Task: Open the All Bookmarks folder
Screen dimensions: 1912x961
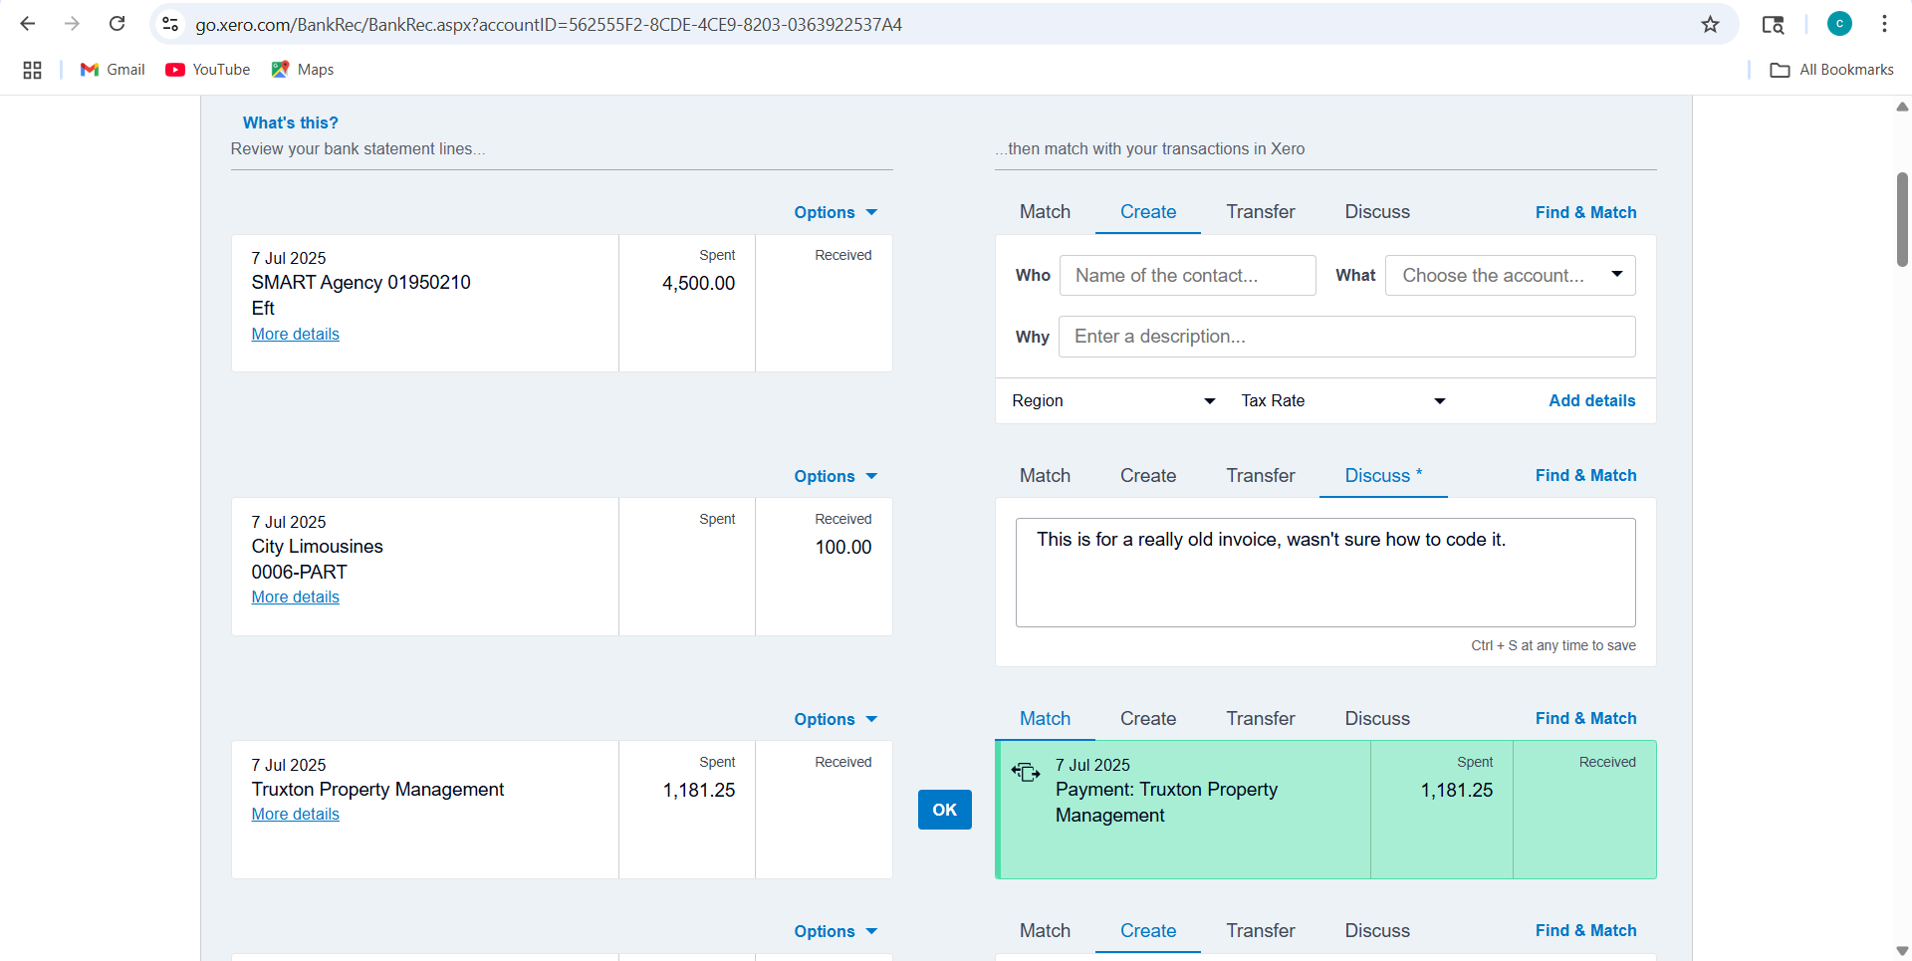Action: 1832,70
